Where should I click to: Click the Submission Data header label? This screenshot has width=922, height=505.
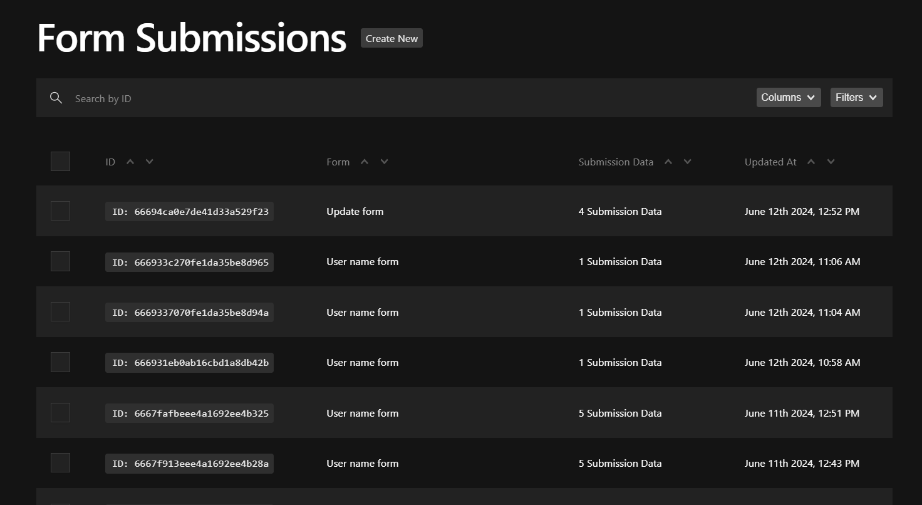(x=616, y=162)
